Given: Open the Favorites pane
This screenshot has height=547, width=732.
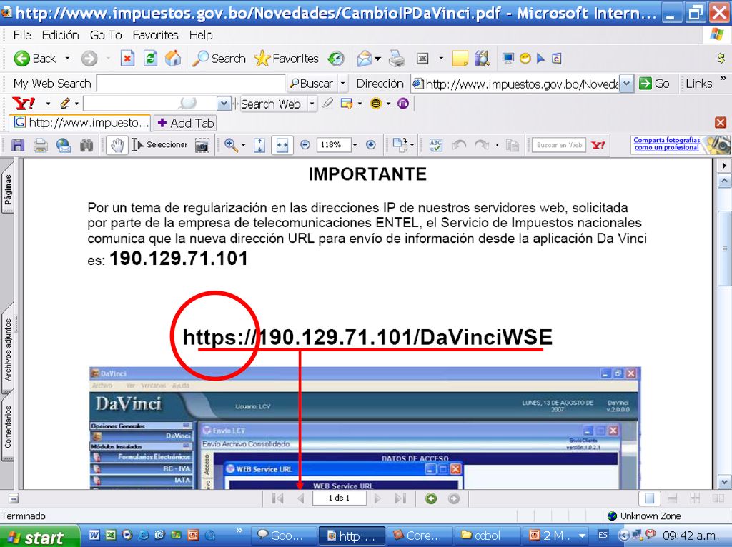Looking at the screenshot, I should 286,59.
